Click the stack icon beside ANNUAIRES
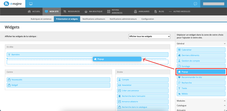This screenshot has height=111, width=227. click(135, 11)
